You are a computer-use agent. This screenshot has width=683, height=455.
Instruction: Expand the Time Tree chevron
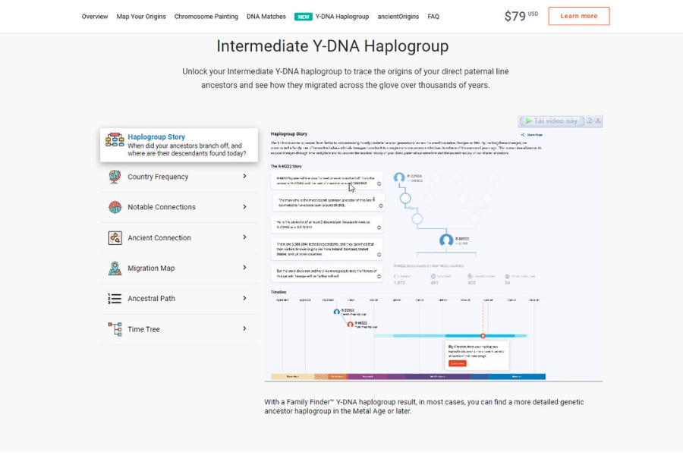(244, 329)
